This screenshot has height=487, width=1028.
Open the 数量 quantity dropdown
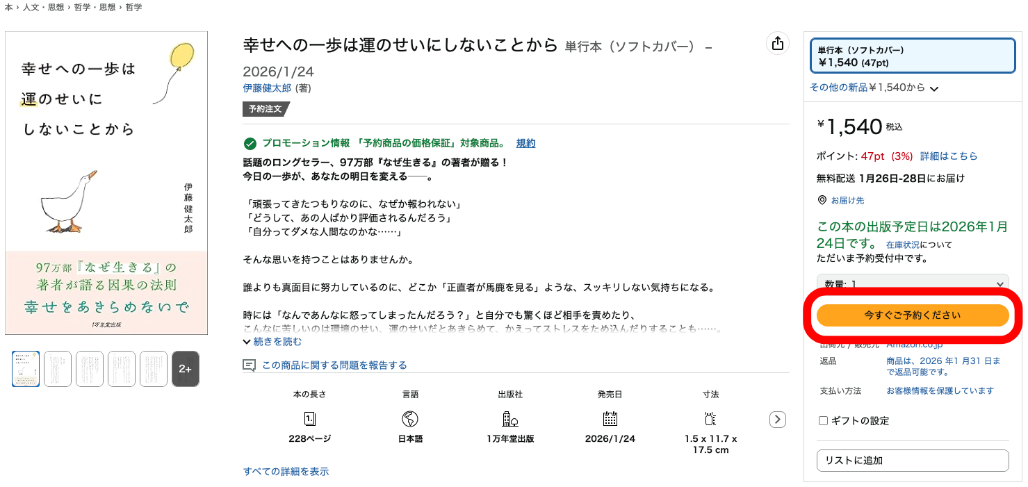913,283
